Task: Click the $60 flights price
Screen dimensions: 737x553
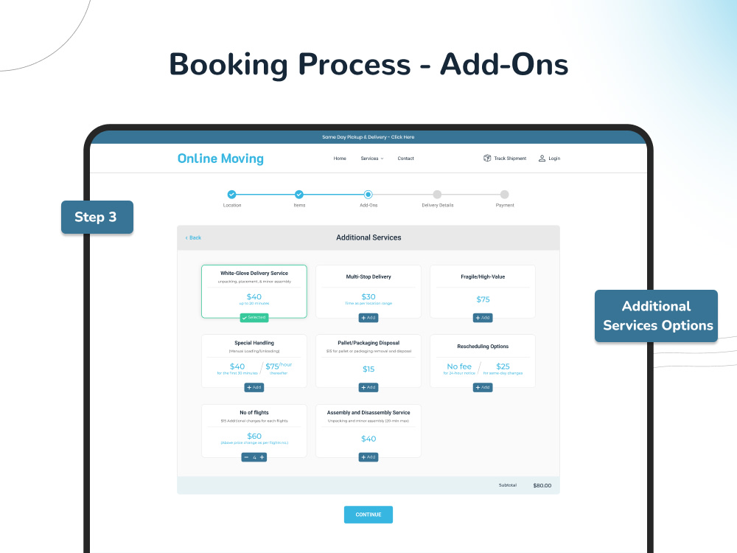Action: coord(254,436)
